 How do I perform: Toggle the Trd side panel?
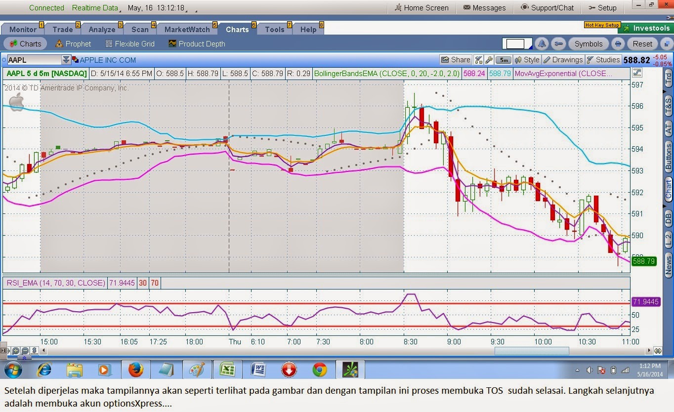point(668,77)
